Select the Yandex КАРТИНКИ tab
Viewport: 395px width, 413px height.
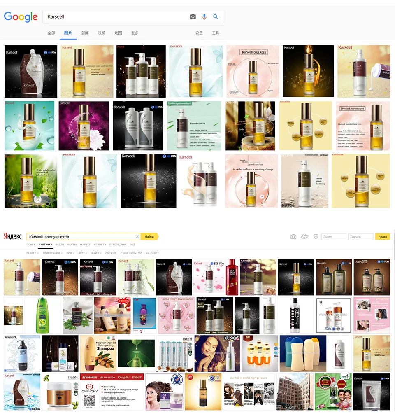[46, 245]
